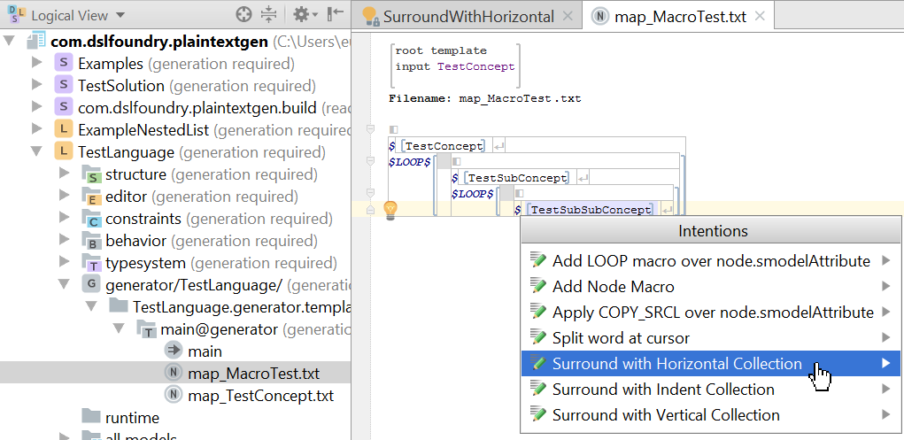Image resolution: width=904 pixels, height=440 pixels.
Task: Select the main mapping configuration node
Action: click(x=205, y=351)
